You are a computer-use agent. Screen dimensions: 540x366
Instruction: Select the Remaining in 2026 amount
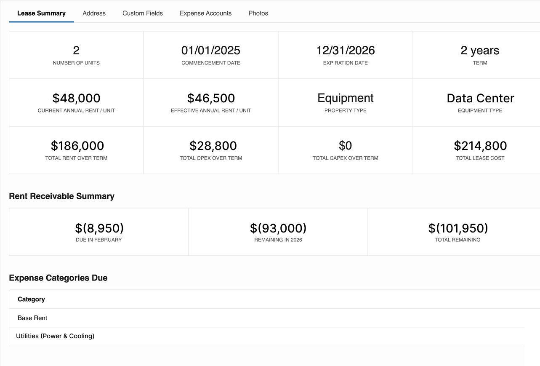pyautogui.click(x=278, y=228)
